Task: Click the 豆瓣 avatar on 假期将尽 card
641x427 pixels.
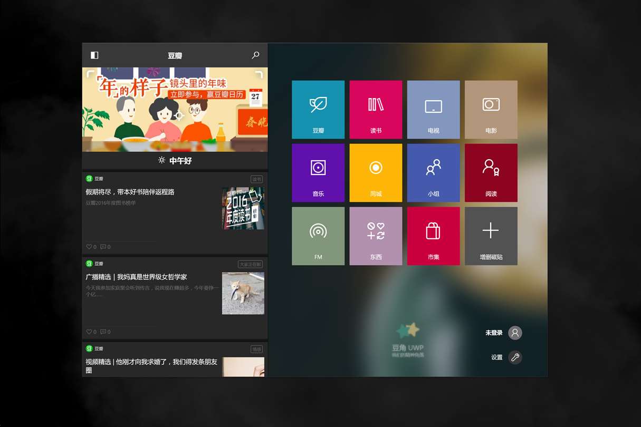Action: click(x=89, y=179)
